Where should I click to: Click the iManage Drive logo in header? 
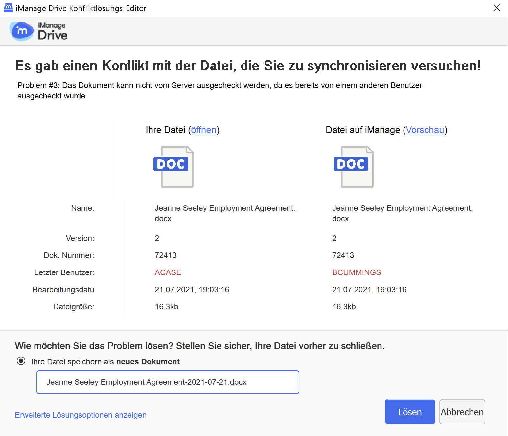38,32
